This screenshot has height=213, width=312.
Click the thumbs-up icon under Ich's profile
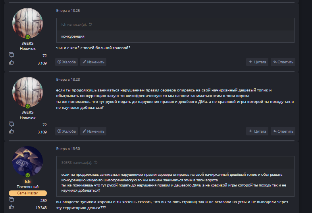[11, 207]
